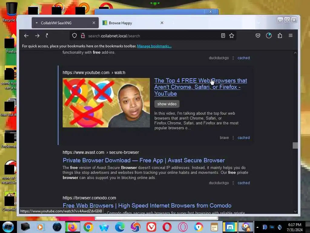Expand options dots beside brave engine

click(x=233, y=138)
